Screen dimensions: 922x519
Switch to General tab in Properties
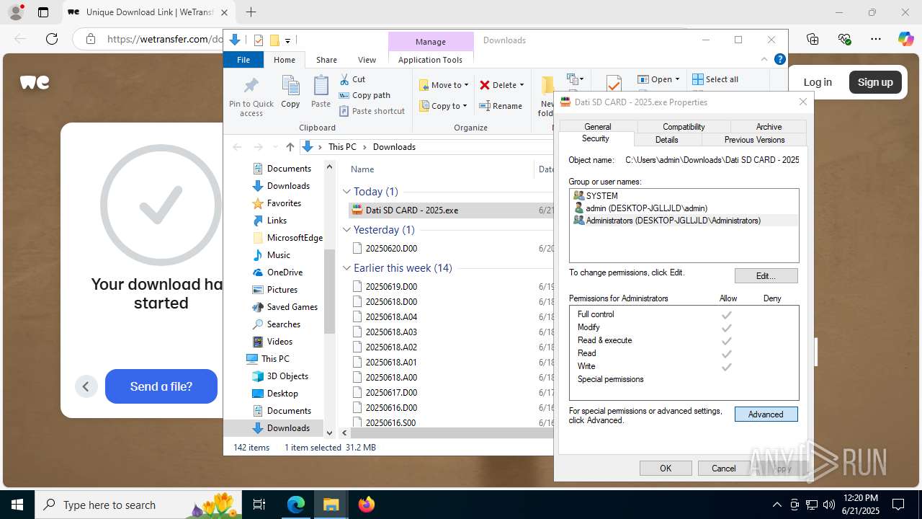pos(598,126)
